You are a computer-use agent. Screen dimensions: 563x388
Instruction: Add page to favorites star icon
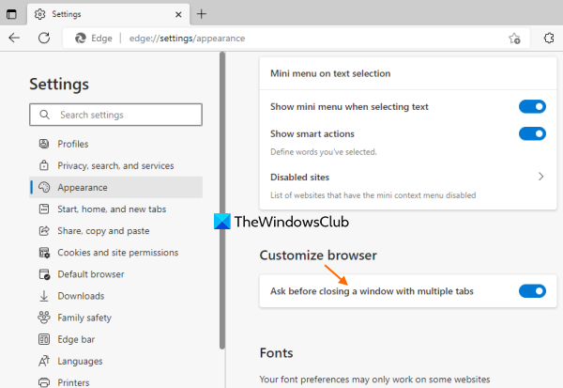point(514,39)
